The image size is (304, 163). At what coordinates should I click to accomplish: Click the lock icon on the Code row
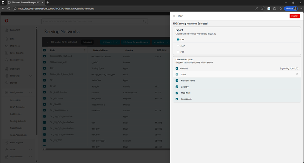click(x=297, y=74)
